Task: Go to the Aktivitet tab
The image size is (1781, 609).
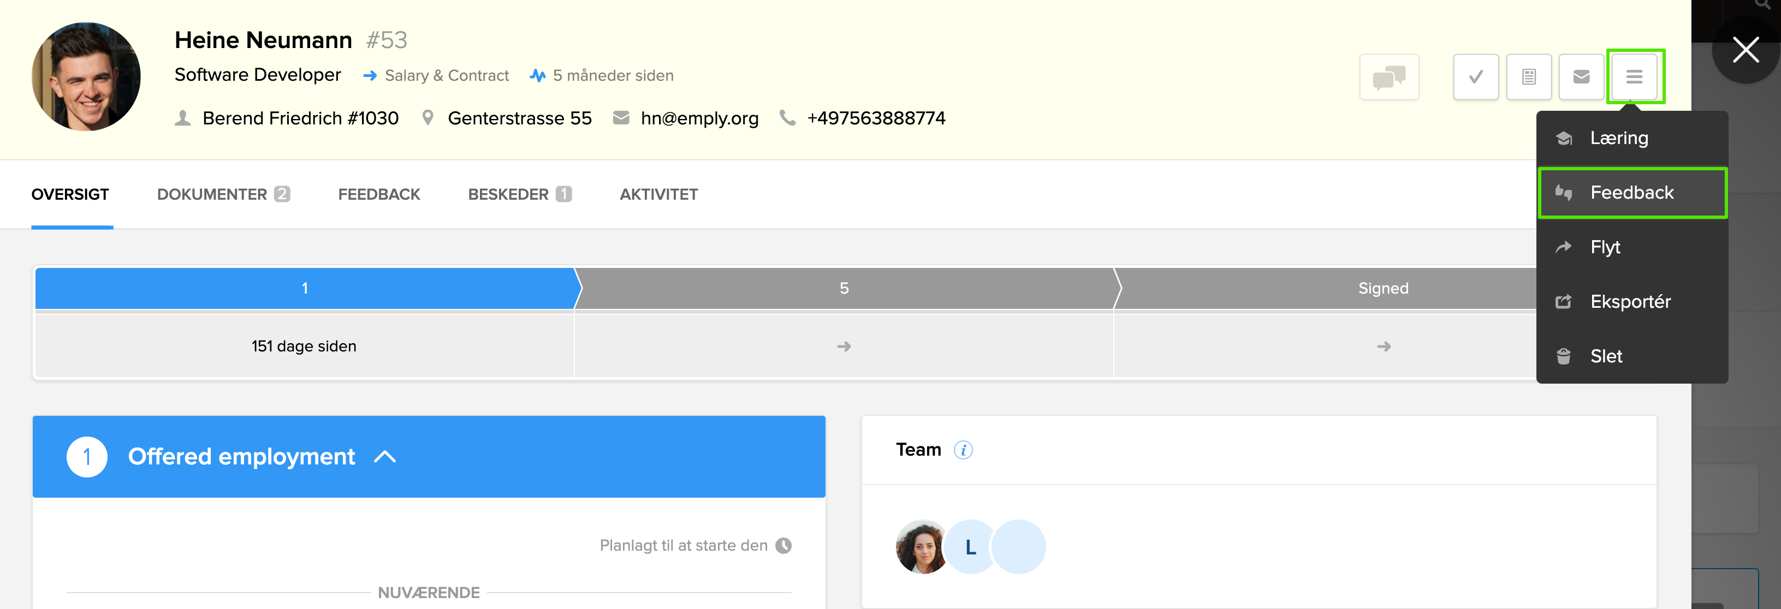Action: 658,194
